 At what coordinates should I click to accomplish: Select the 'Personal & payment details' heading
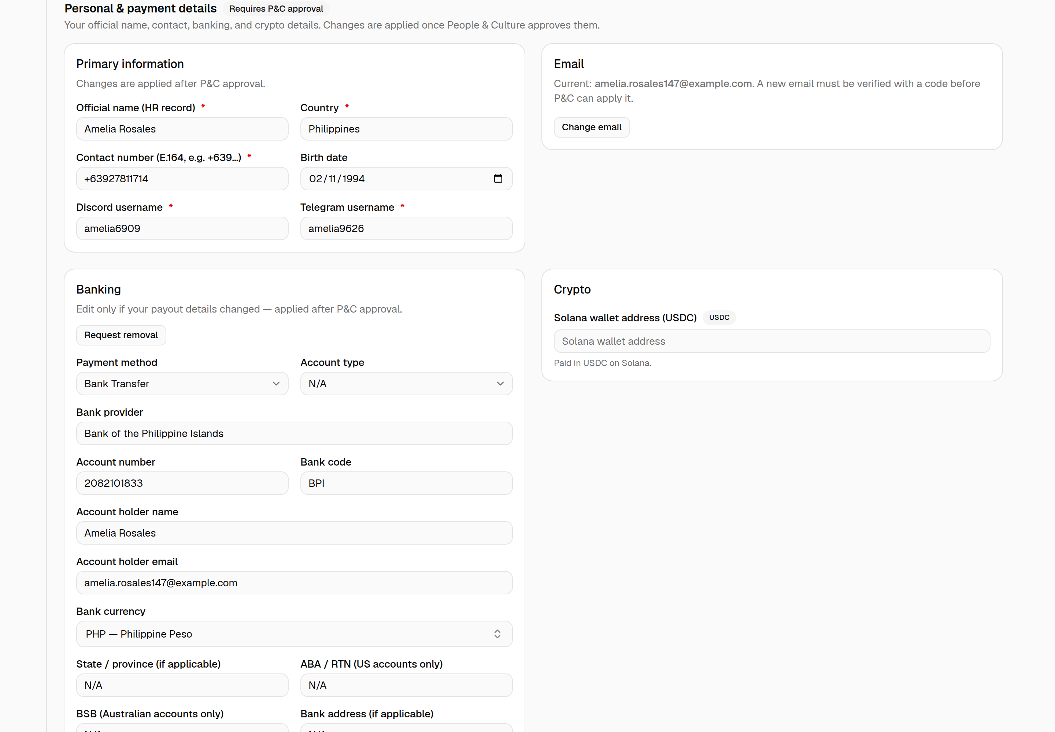[x=140, y=8]
